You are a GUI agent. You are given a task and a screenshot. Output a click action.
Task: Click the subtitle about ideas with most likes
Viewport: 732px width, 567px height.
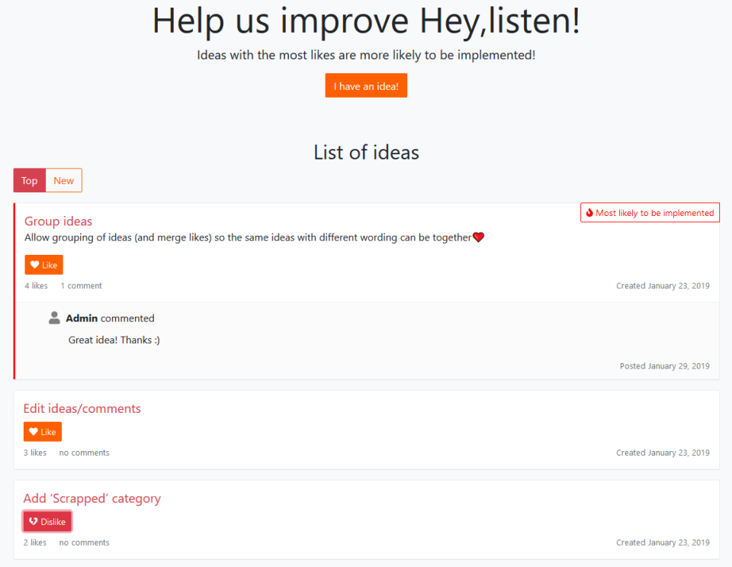coord(366,55)
